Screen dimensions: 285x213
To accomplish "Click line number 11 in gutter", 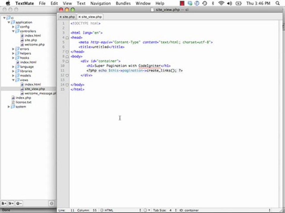I will [63, 70].
